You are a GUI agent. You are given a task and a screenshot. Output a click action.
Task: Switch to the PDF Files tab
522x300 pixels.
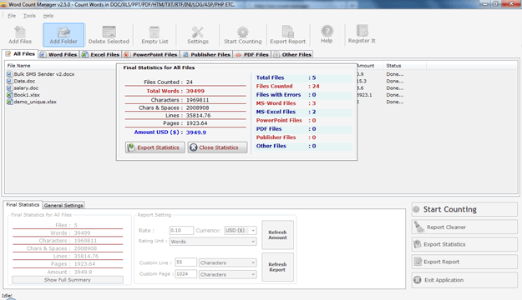pyautogui.click(x=252, y=54)
